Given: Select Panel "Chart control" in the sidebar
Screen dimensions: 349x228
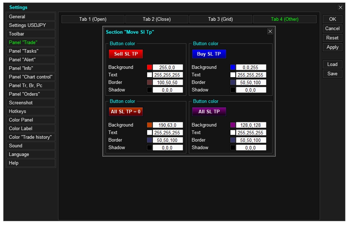Looking at the screenshot, I should pos(31,77).
